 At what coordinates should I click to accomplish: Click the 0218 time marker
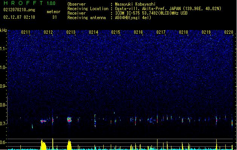(x=183, y=32)
